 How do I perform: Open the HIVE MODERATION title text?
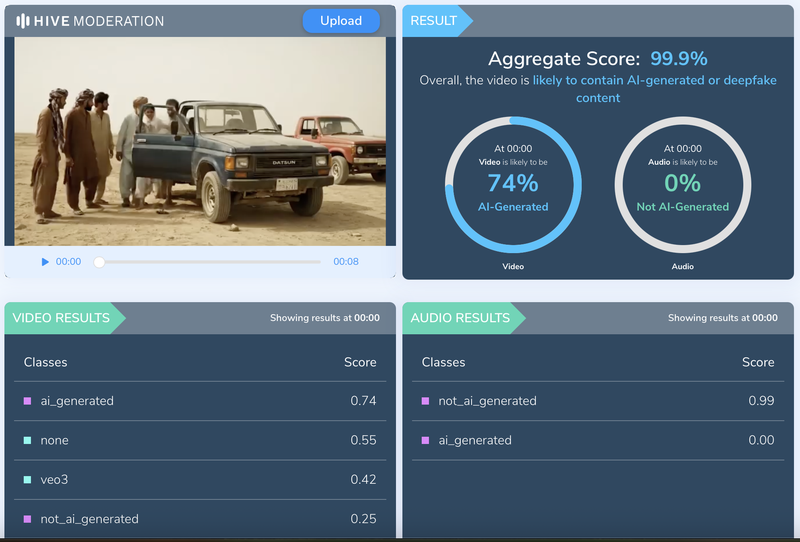tap(99, 21)
